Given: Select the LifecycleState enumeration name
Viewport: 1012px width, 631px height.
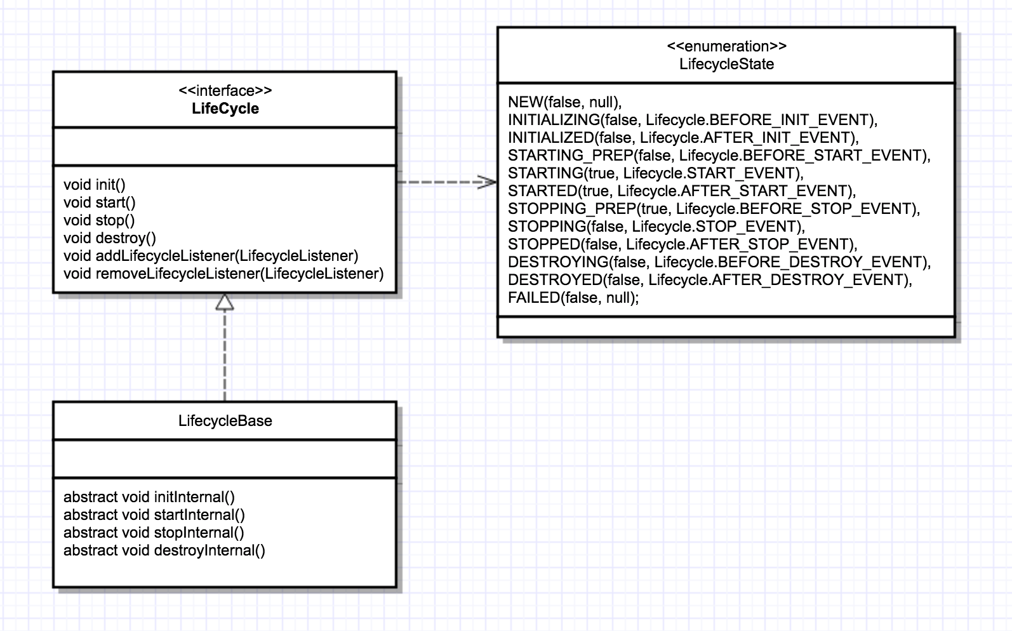Looking at the screenshot, I should (x=726, y=64).
